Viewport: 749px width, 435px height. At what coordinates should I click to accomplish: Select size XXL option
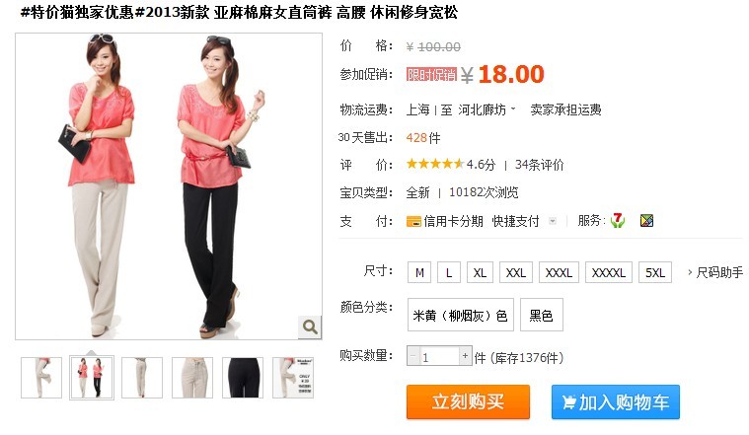tap(516, 272)
